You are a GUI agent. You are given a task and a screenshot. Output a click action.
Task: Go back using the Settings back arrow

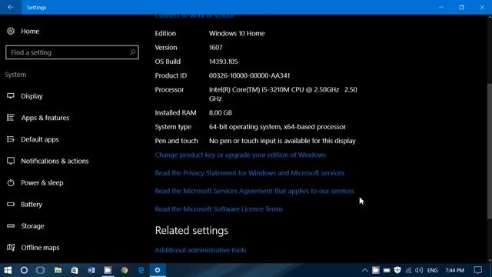10,7
